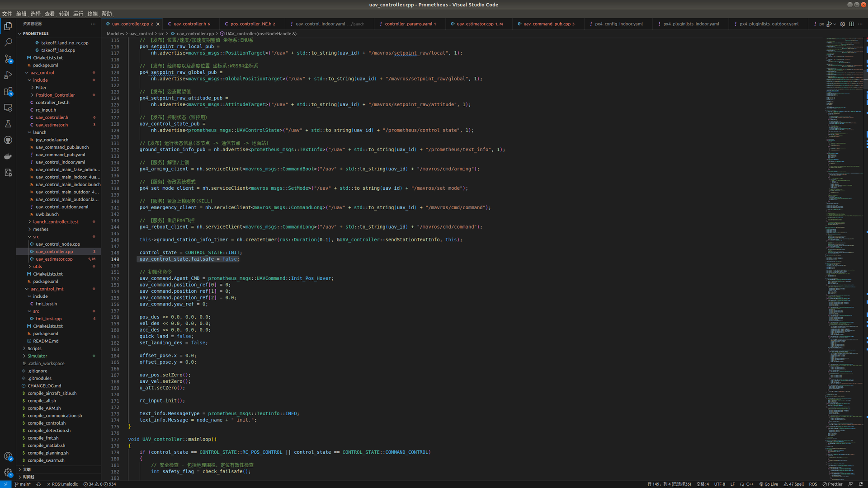Change encoding UTF-8 in status bar
This screenshot has width=868, height=488.
[x=719, y=484]
